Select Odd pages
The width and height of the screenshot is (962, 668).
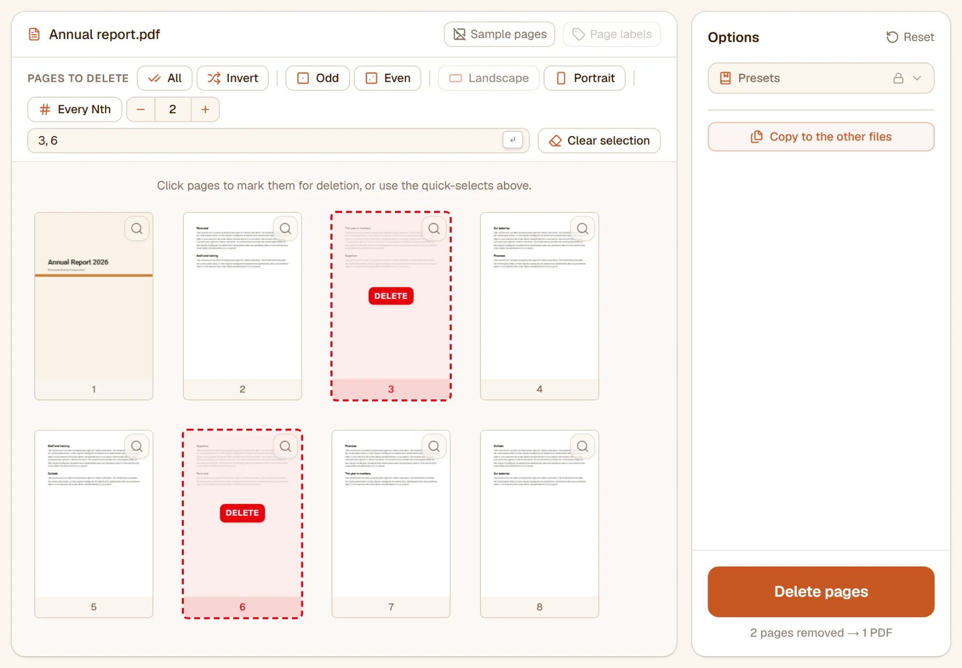pyautogui.click(x=317, y=78)
